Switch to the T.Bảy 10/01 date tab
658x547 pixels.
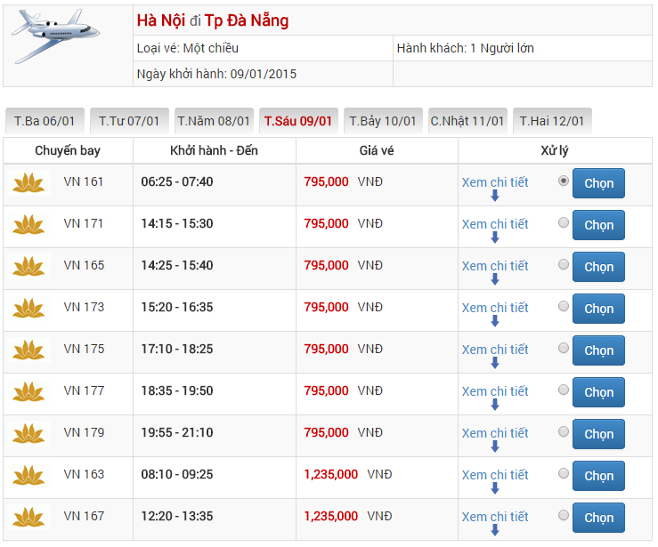[x=383, y=121]
